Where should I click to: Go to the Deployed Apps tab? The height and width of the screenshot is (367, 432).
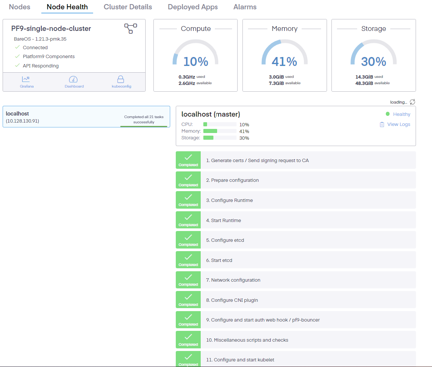pyautogui.click(x=193, y=7)
